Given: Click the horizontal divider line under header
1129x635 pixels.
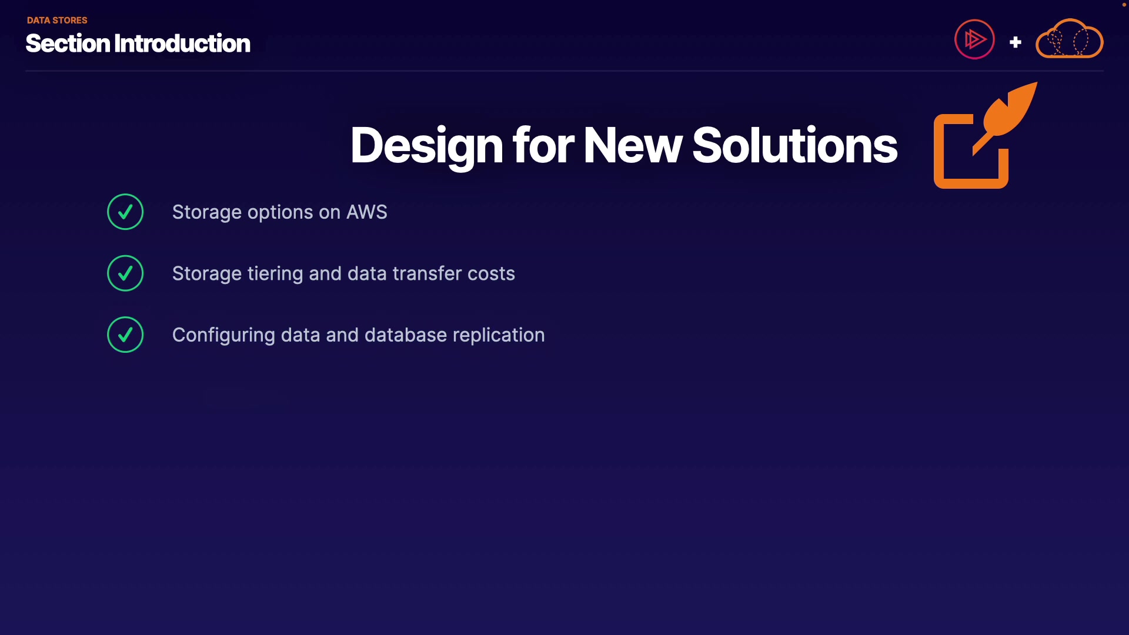Looking at the screenshot, I should point(564,71).
